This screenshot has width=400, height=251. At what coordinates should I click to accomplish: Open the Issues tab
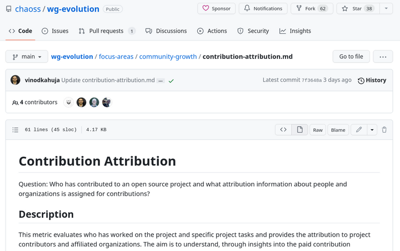(x=55, y=31)
